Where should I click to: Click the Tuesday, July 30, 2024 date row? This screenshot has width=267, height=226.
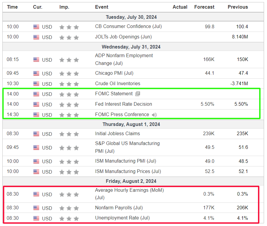tap(133, 17)
